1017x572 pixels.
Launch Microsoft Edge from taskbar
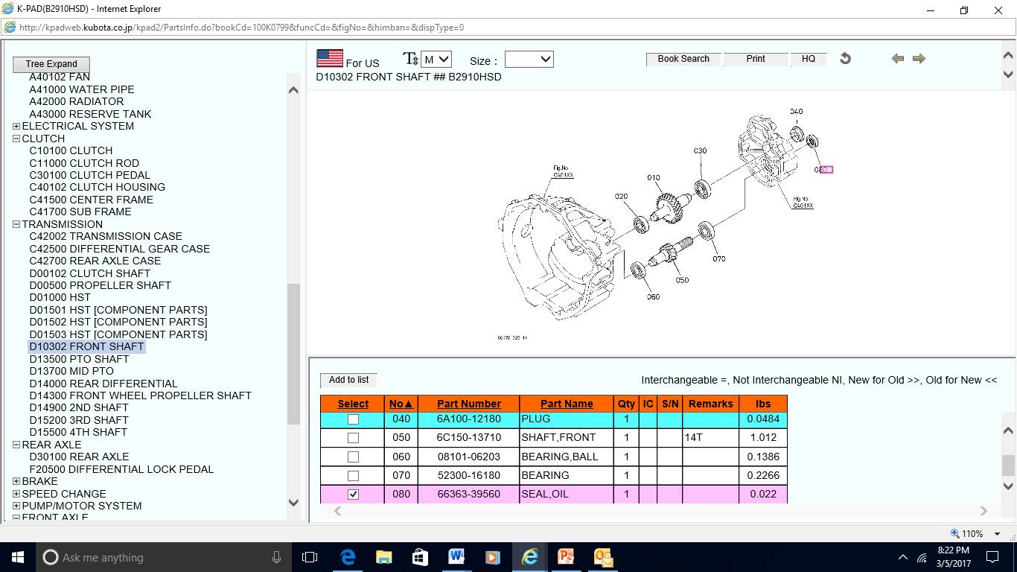tap(348, 557)
